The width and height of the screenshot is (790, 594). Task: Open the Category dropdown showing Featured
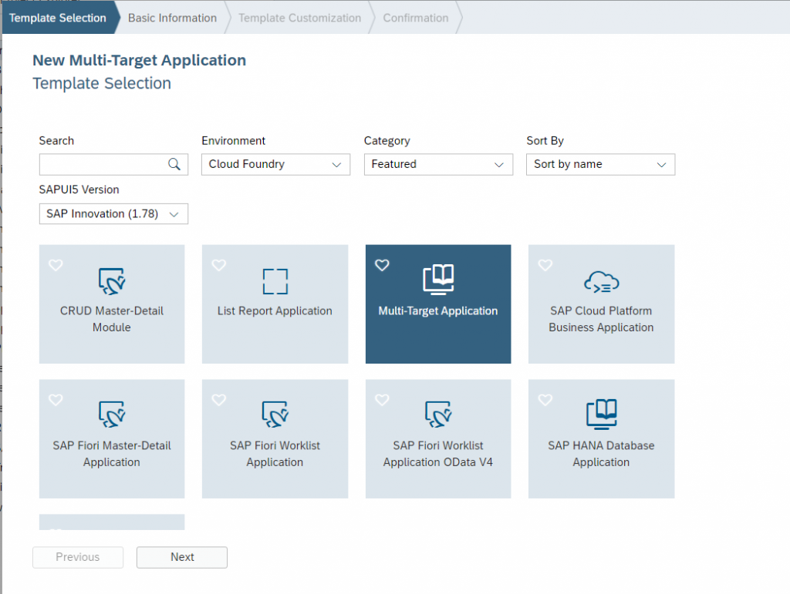438,164
